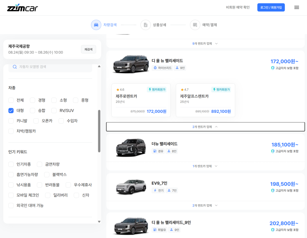Click the car search step icon

click(x=96, y=25)
